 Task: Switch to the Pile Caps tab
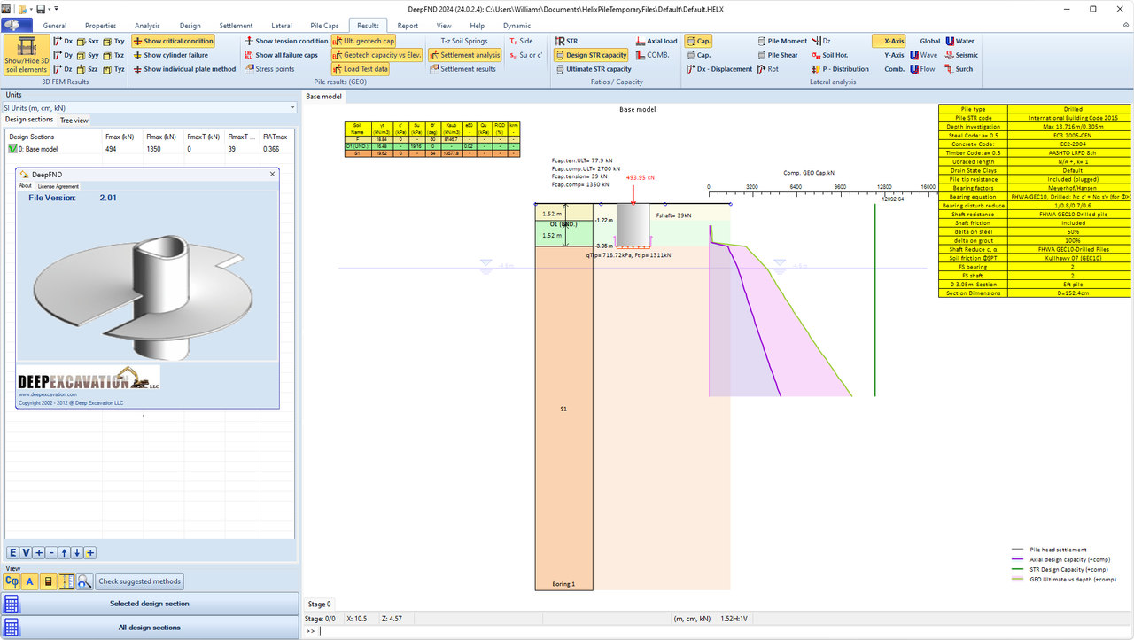(x=323, y=27)
